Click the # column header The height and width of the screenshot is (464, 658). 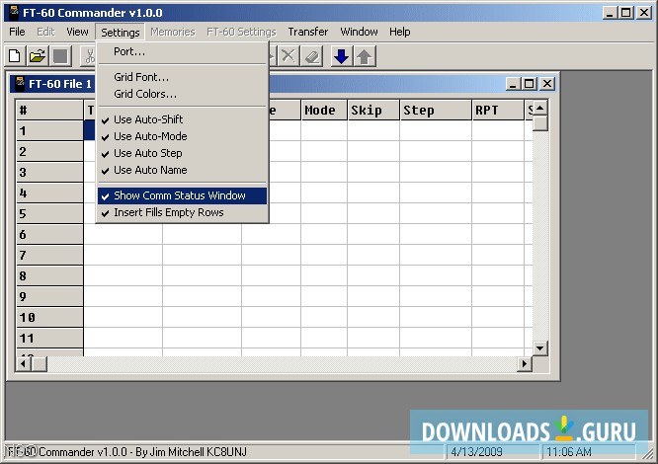50,111
